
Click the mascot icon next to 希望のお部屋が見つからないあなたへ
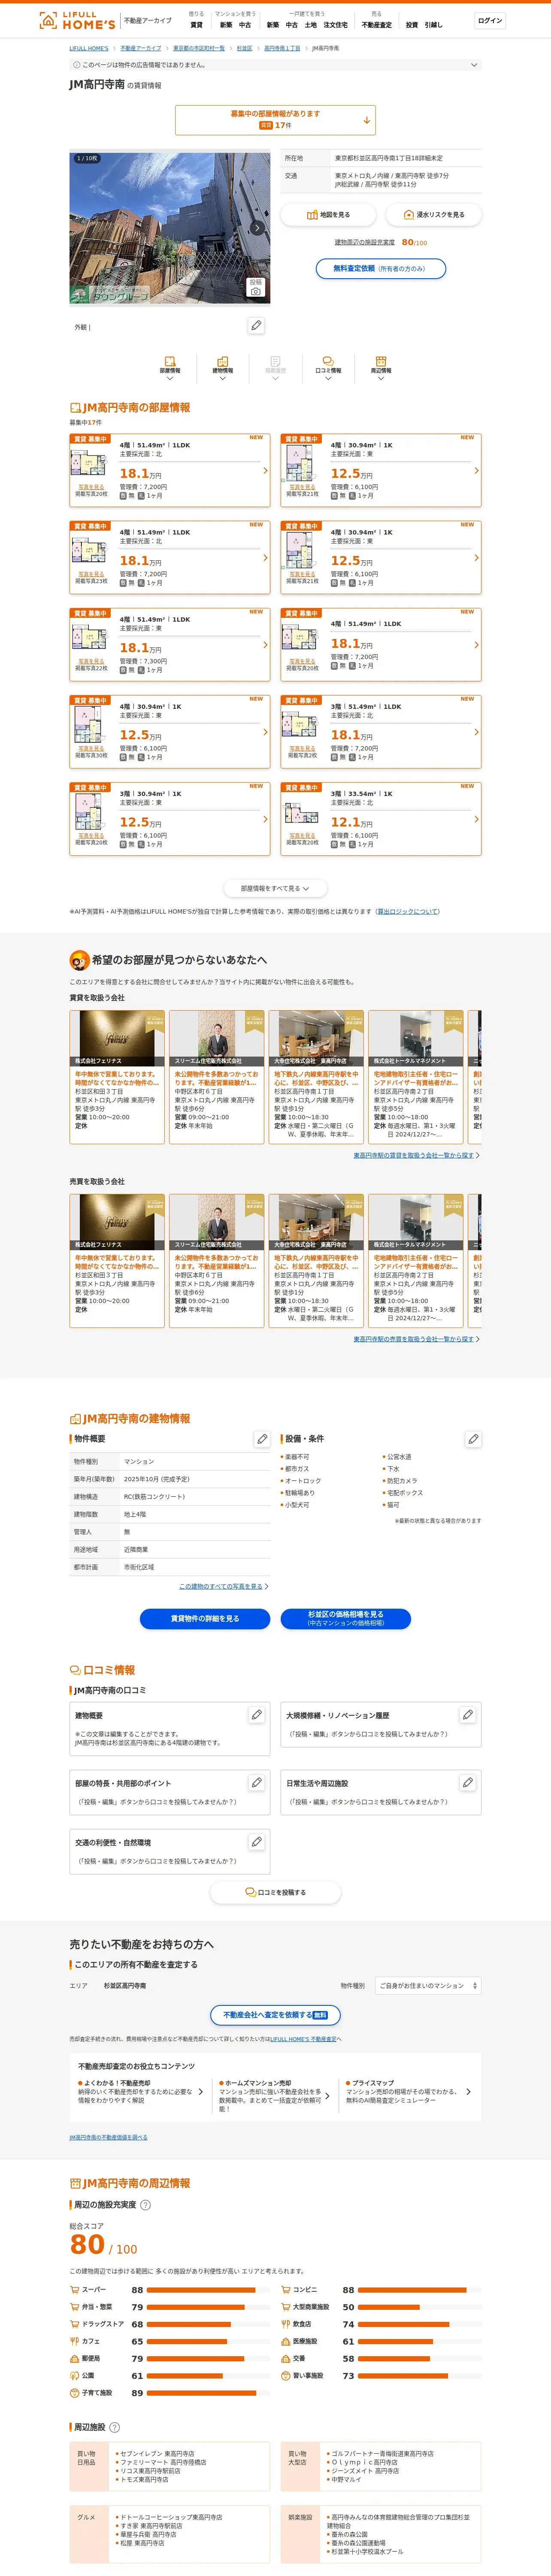coord(79,960)
